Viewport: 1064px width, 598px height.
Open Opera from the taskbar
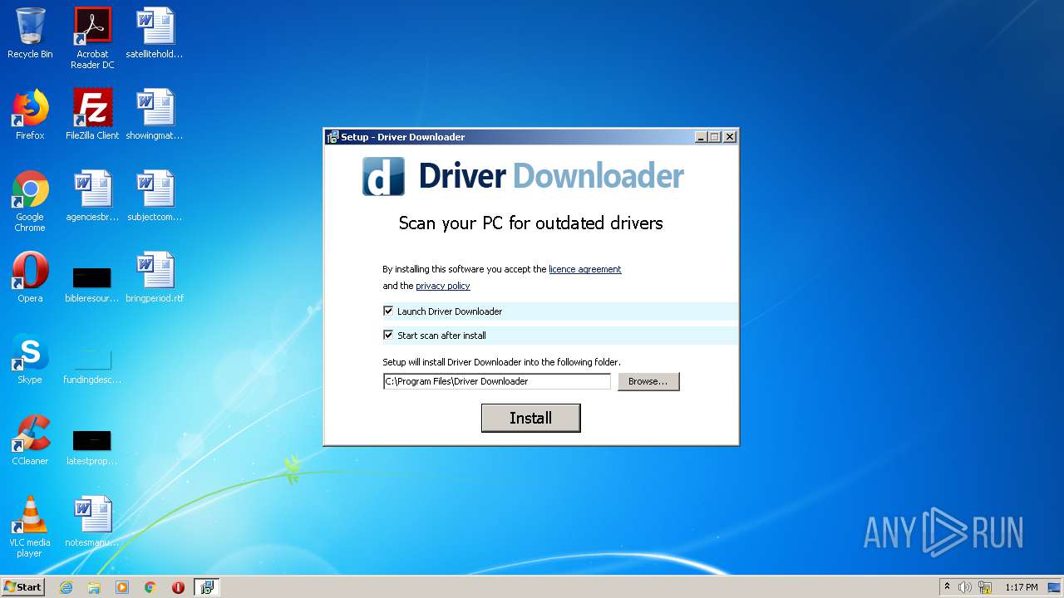pos(178,587)
